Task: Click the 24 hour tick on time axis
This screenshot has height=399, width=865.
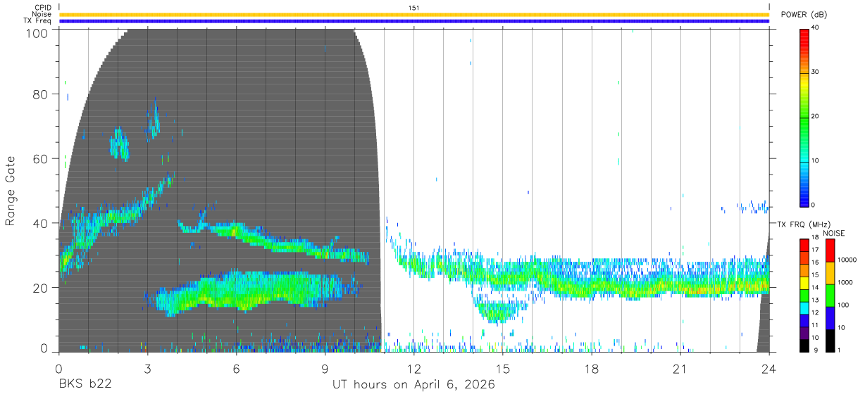Action: tap(768, 367)
